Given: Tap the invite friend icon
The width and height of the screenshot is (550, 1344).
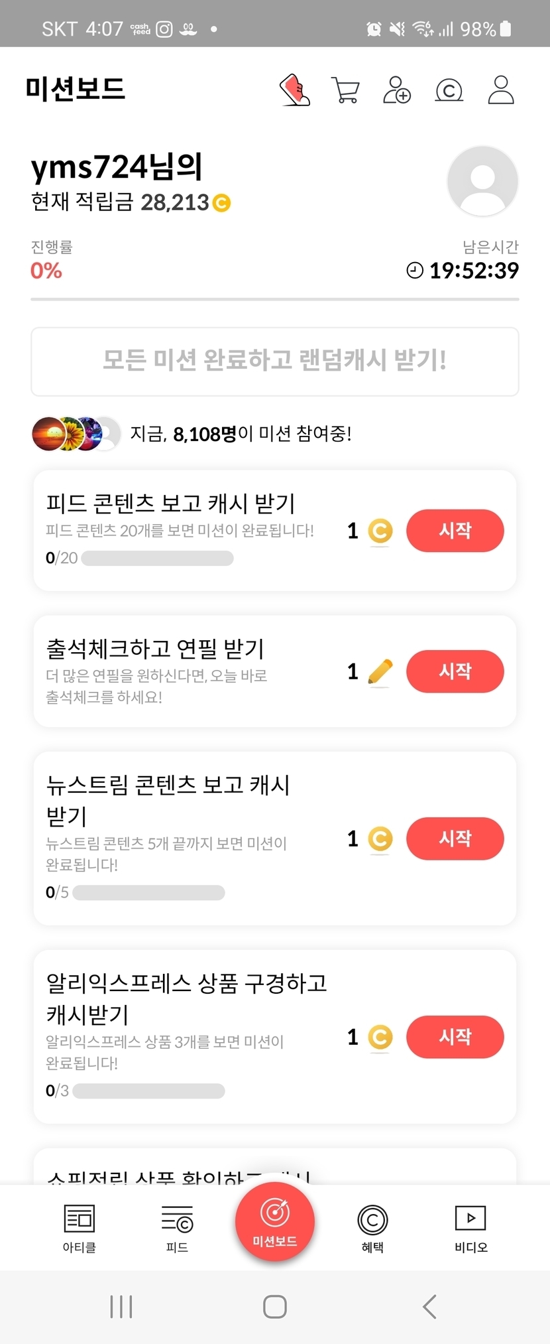Looking at the screenshot, I should (397, 90).
